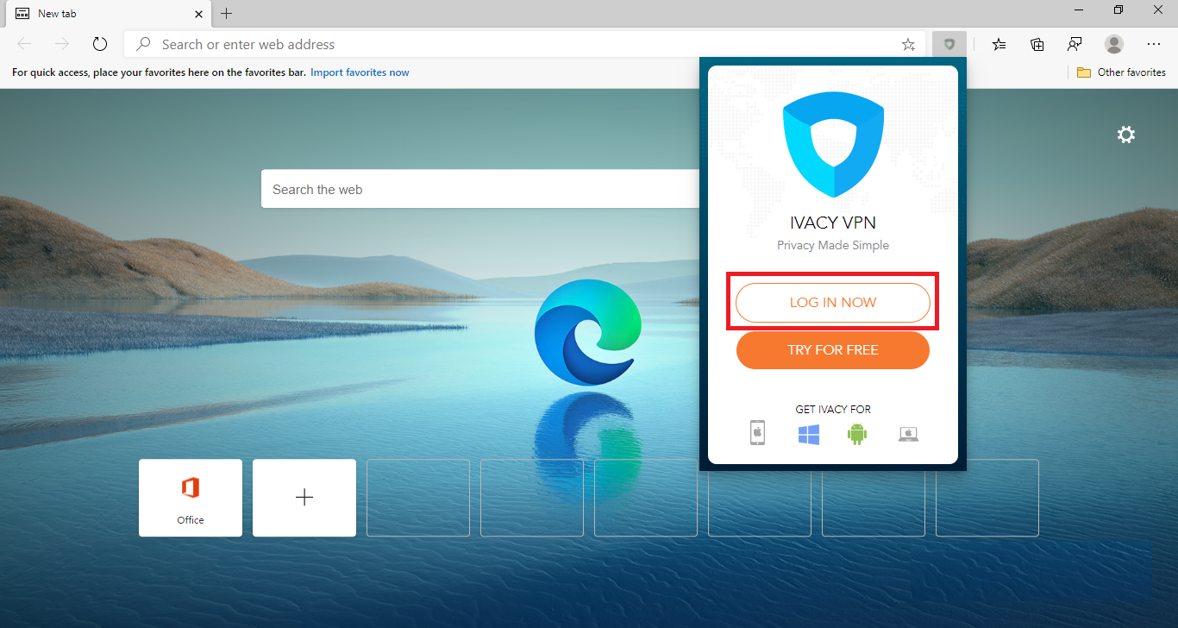Get Ivacy for iOS Apple phone icon

(757, 433)
